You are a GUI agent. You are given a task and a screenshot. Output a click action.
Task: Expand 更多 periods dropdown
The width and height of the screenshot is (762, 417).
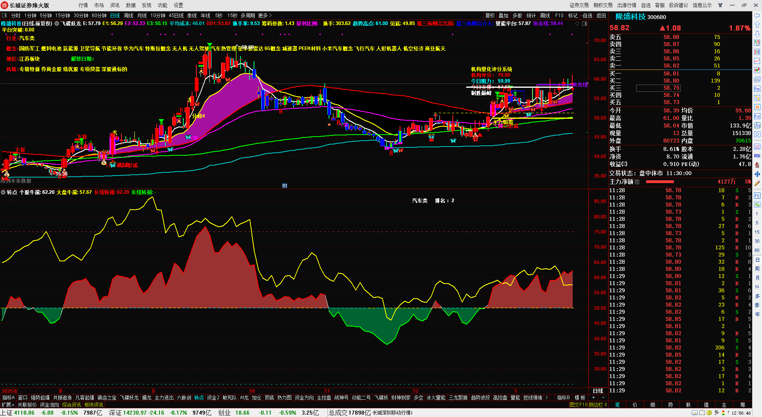click(x=265, y=15)
